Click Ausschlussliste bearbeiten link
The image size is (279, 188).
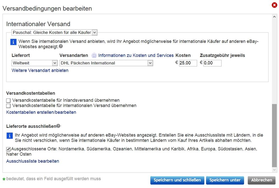(x=33, y=161)
